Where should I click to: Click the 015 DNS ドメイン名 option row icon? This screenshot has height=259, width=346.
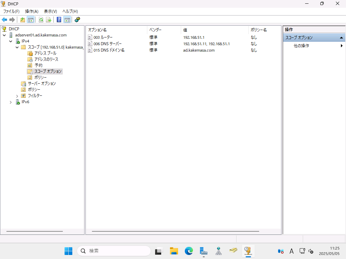(90, 50)
